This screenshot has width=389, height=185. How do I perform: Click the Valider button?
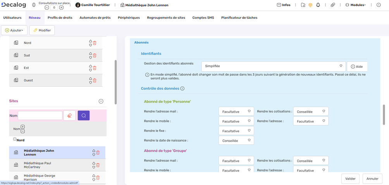click(x=350, y=179)
